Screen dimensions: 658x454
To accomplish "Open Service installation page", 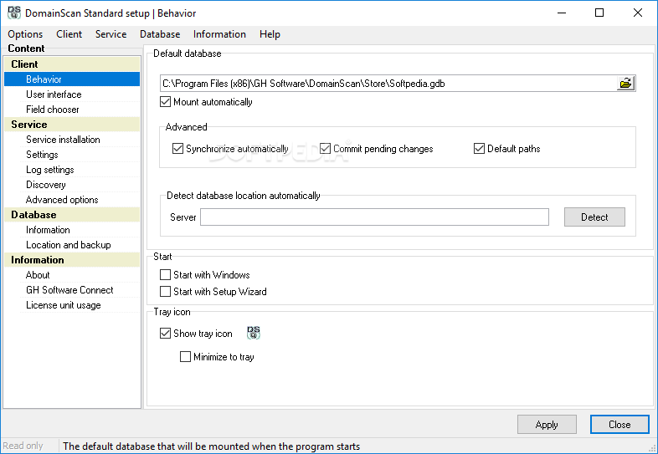I will (72, 140).
